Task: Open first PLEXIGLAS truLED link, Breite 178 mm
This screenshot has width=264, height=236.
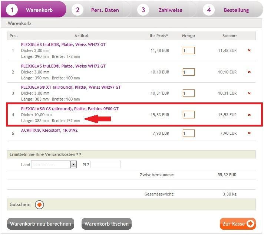Action: click(x=63, y=45)
